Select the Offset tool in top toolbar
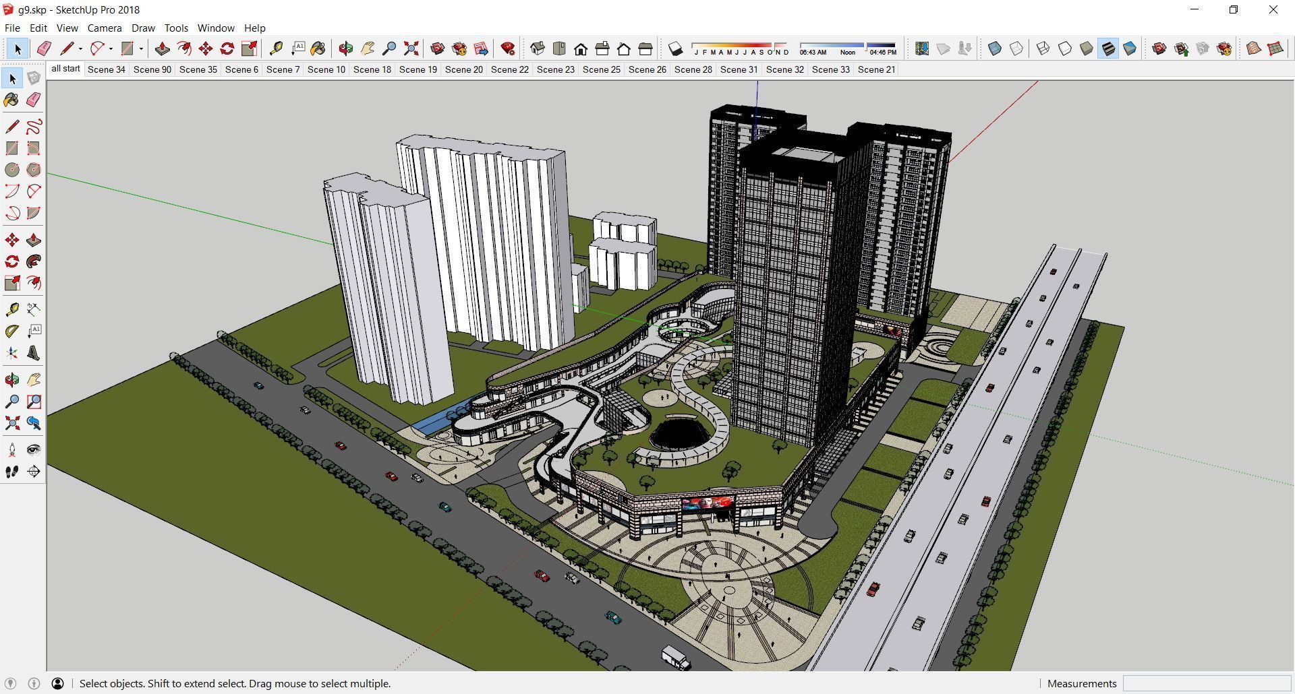This screenshot has width=1295, height=694. (184, 49)
